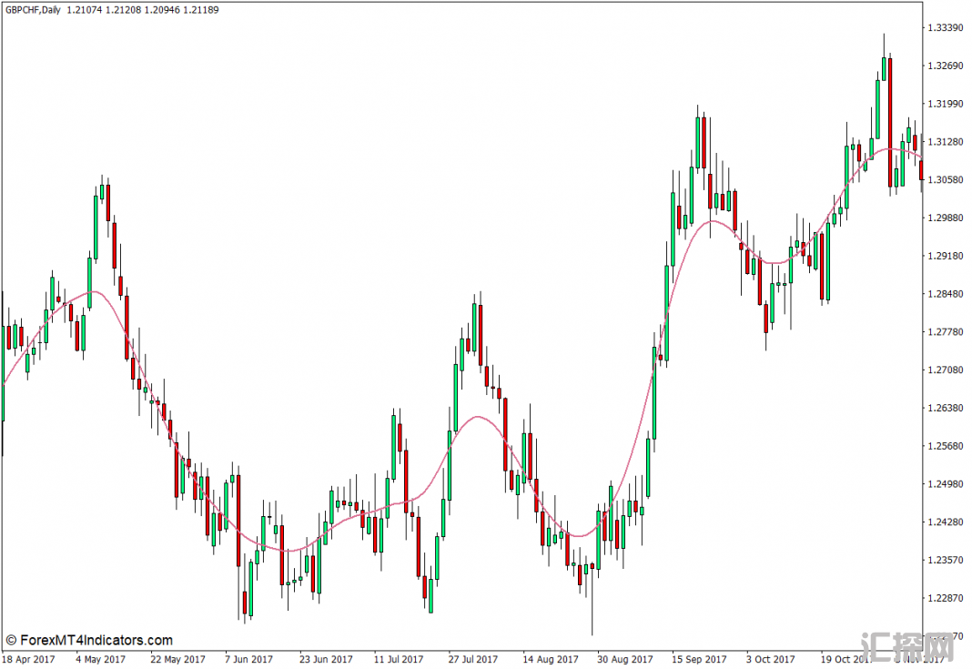
Task: Click the price label 1.27780
Action: [946, 332]
